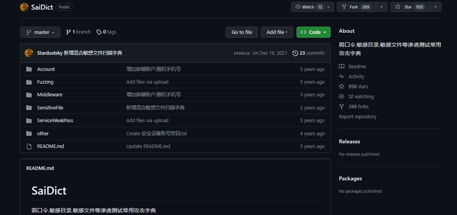Open the Account folder
The width and height of the screenshot is (457, 215).
click(46, 69)
